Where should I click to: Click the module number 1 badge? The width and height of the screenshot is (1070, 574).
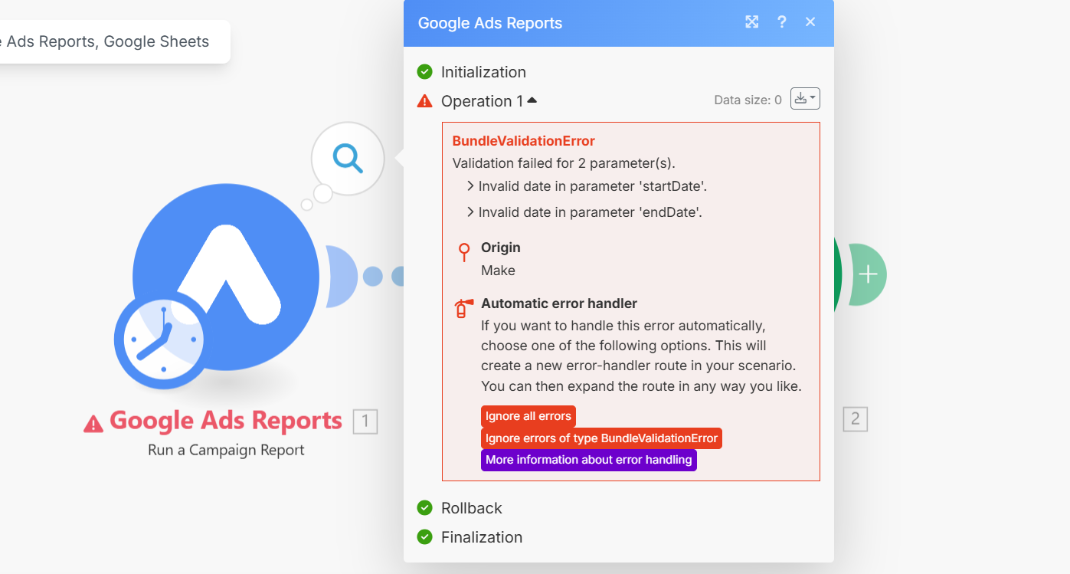[x=365, y=421]
